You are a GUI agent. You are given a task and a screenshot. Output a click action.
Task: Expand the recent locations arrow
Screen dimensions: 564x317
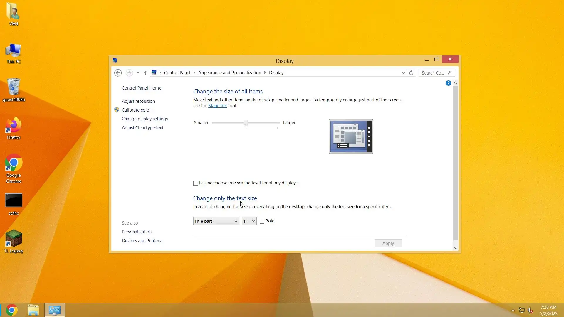[138, 73]
